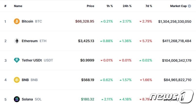Open the Bitcoin BTC name link
The height and width of the screenshot is (106, 196).
click(32, 21)
